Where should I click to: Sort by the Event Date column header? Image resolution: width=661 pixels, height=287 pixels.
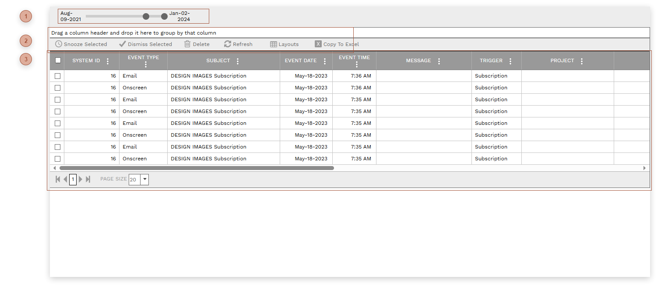tap(300, 61)
